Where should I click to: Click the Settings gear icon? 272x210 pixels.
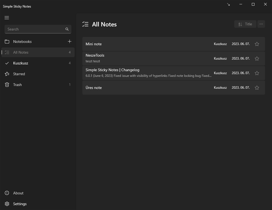7,204
